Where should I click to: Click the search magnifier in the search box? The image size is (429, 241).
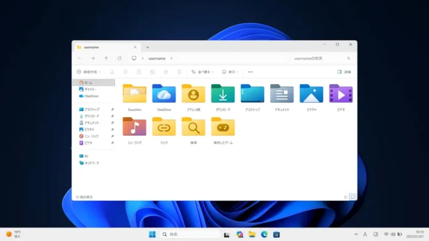pyautogui.click(x=349, y=58)
